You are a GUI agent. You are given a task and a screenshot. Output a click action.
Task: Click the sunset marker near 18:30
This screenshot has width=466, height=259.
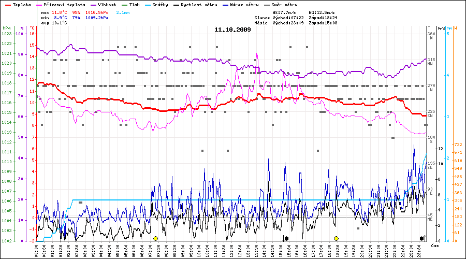pyautogui.click(x=337, y=238)
